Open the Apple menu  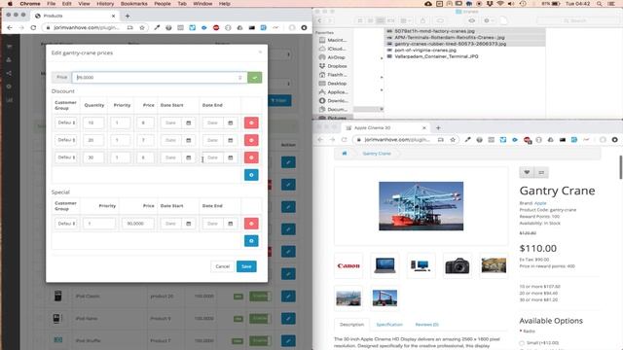click(10, 4)
